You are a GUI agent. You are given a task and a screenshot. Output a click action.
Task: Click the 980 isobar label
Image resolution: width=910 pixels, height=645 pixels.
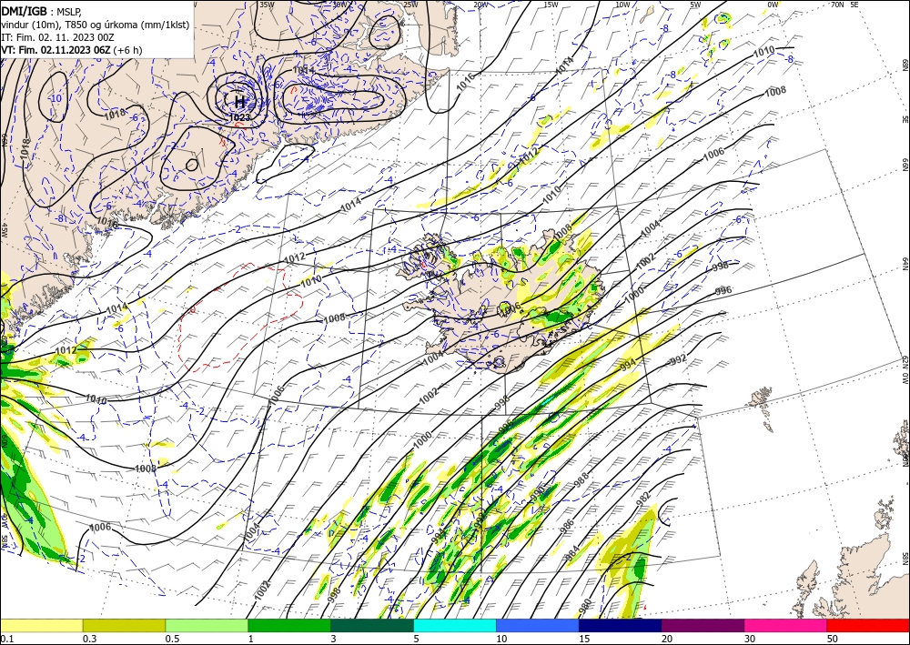[585, 606]
